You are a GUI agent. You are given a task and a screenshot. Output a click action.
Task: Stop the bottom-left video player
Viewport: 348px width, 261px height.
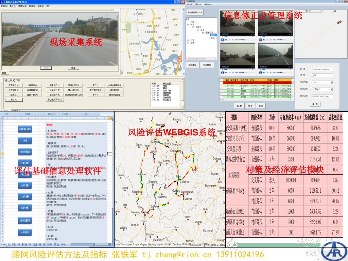(x=226, y=72)
